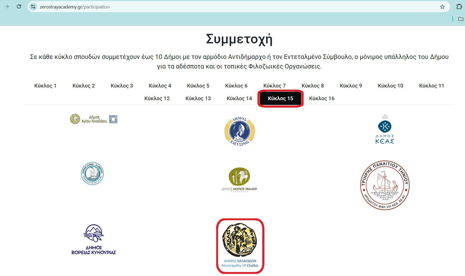Click the Δήμος Βόρειας Κυνουρίας logo
The width and height of the screenshot is (465, 276).
pyautogui.click(x=94, y=240)
